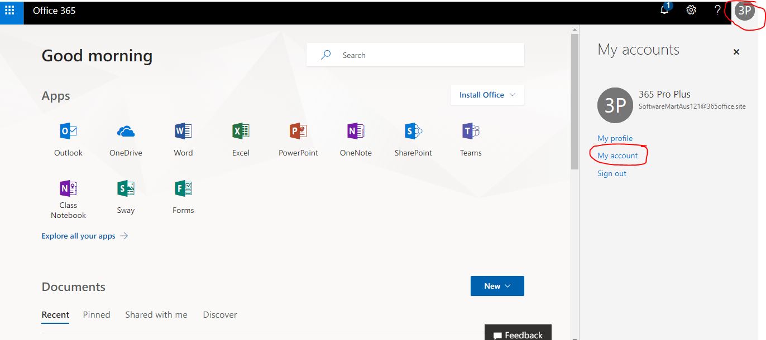Open the app launcher waffle icon
The image size is (766, 340).
tap(9, 11)
